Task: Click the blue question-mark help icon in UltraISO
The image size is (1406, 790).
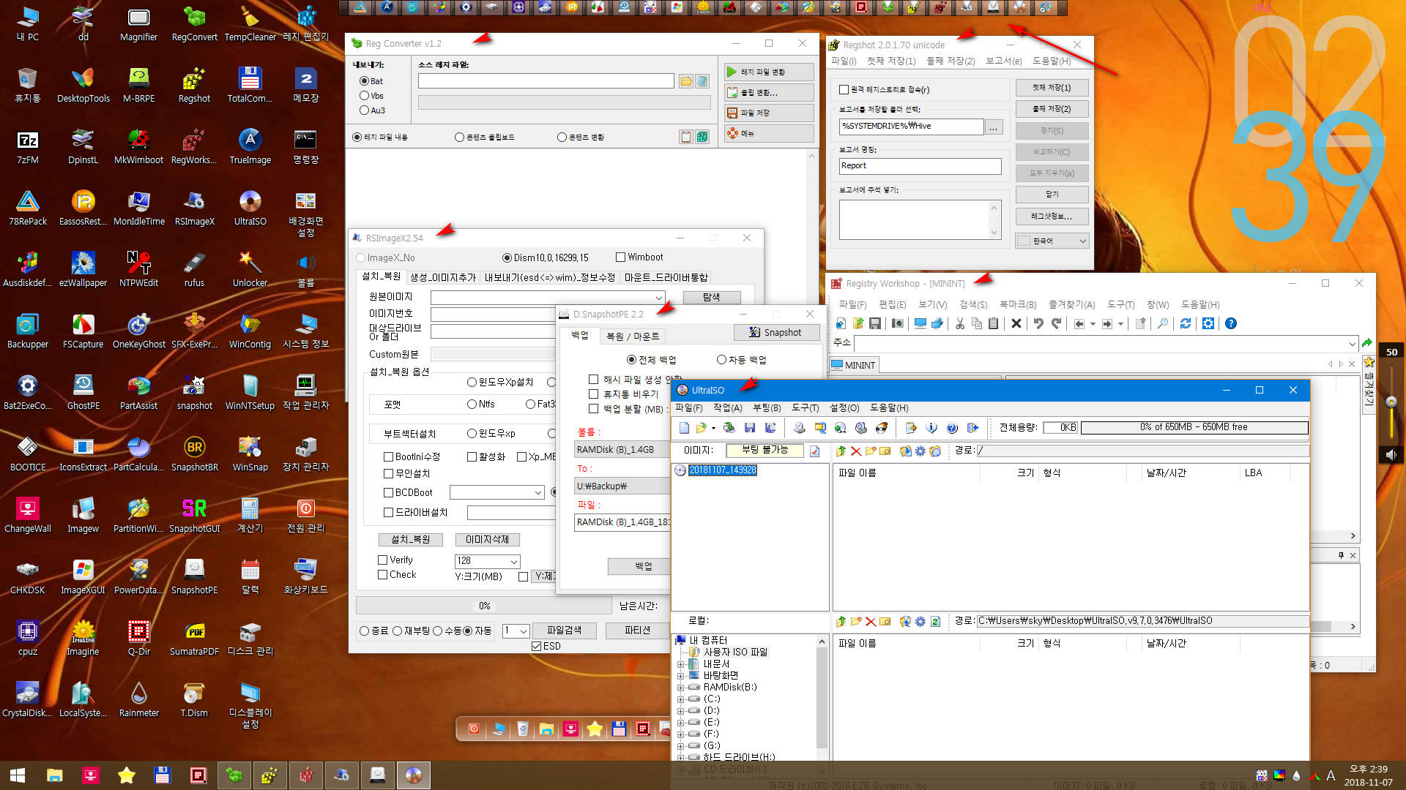Action: coord(952,428)
